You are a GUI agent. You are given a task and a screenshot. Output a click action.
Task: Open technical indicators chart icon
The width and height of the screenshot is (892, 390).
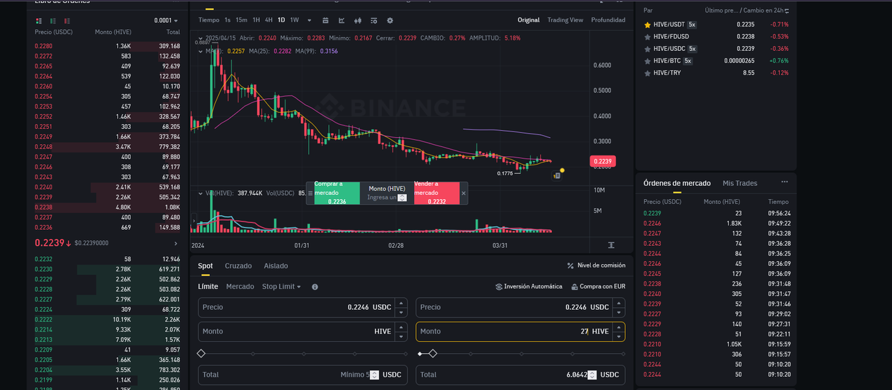coord(341,20)
